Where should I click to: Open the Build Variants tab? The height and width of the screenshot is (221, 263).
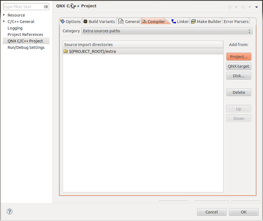tap(99, 21)
